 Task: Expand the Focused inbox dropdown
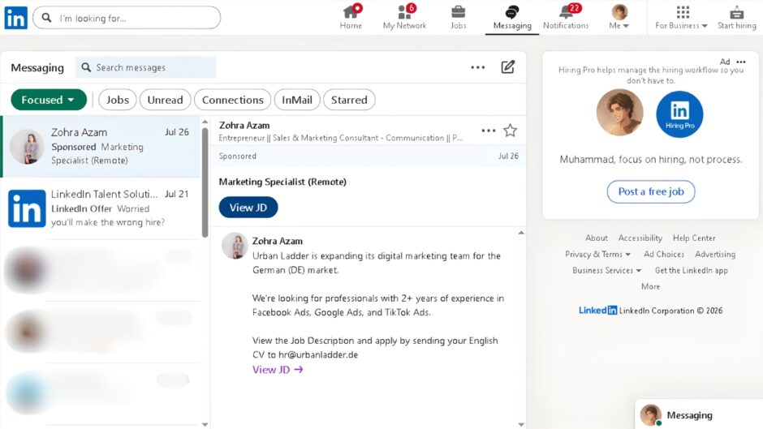[49, 100]
